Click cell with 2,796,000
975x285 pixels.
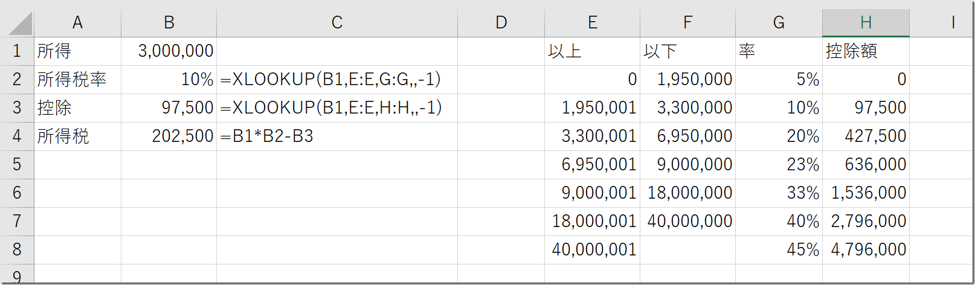[866, 222]
